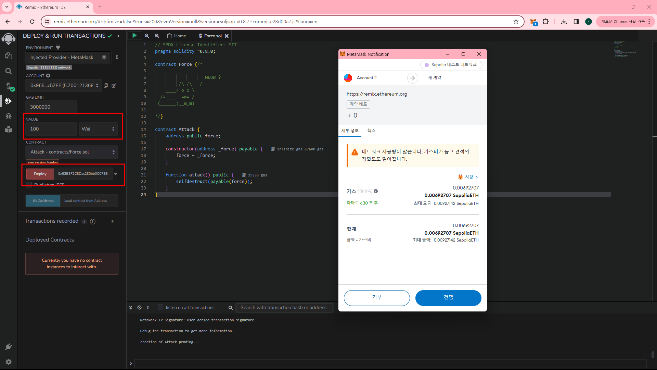Open the MetaMask gas info icon

376,191
